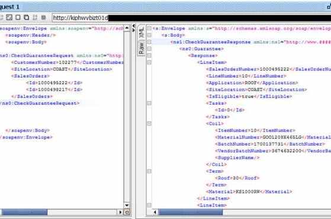Click response pane horizontal scrollbar thumb
This screenshot has width=331, height=219.
pyautogui.click(x=191, y=212)
